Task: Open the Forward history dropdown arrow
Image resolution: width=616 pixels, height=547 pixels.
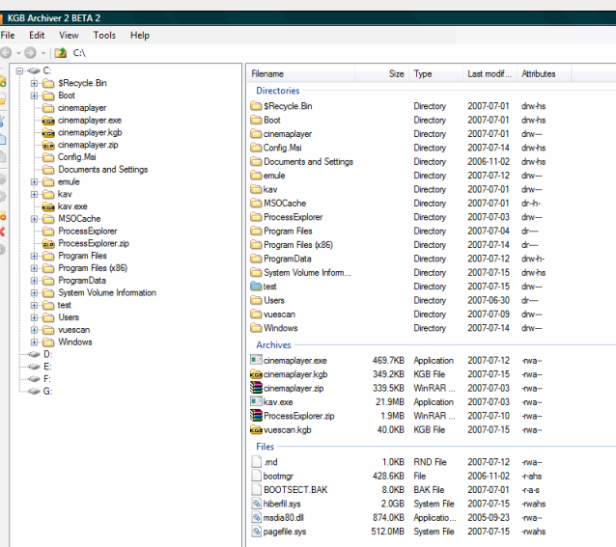Action: click(43, 53)
